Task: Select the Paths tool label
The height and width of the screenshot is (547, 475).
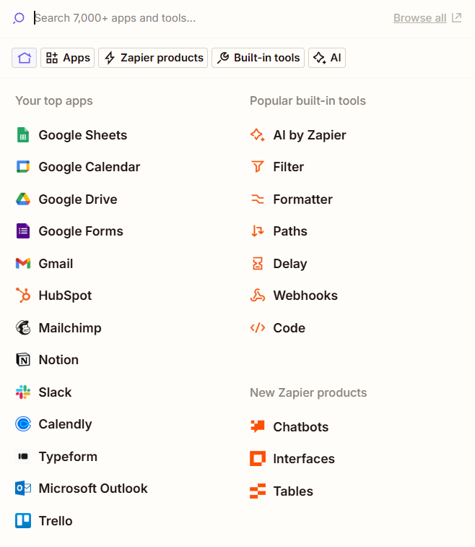Action: [x=290, y=231]
